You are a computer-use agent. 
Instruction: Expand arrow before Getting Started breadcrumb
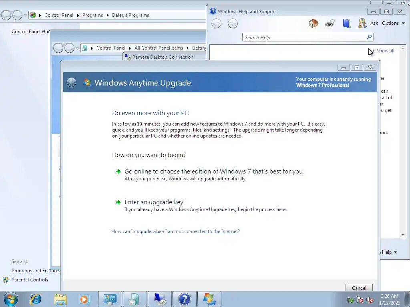(x=188, y=48)
